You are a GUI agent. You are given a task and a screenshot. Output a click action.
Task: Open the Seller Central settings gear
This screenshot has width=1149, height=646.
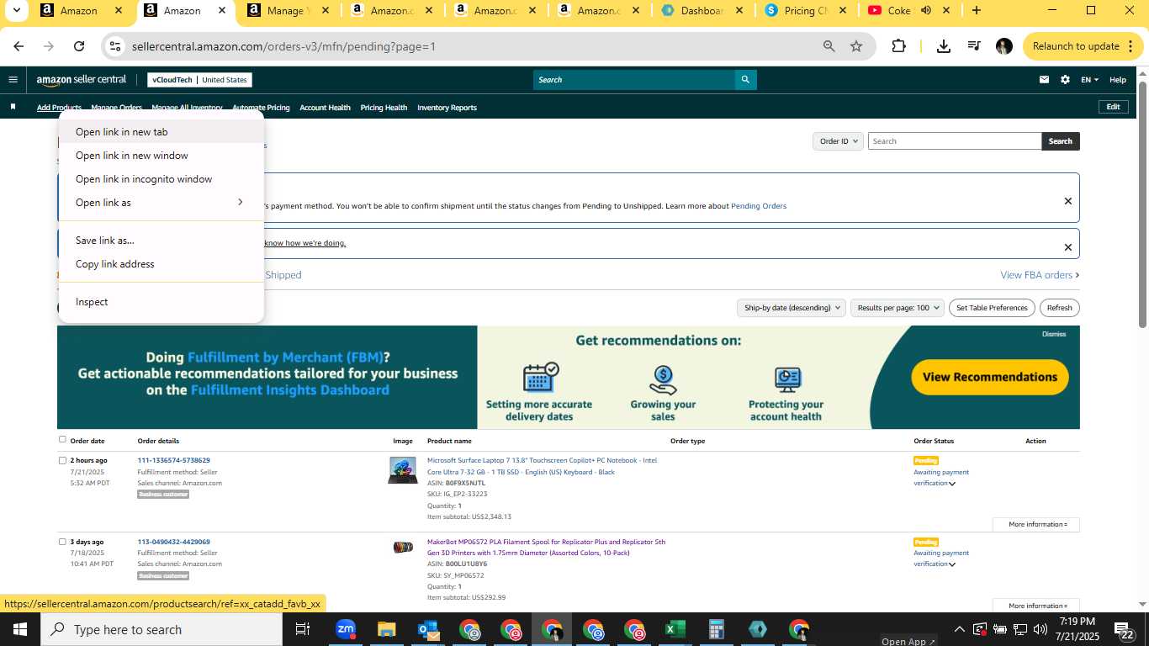(1065, 80)
